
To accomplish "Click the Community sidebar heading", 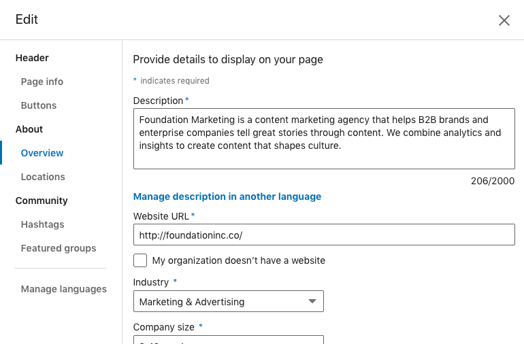I will coord(42,201).
